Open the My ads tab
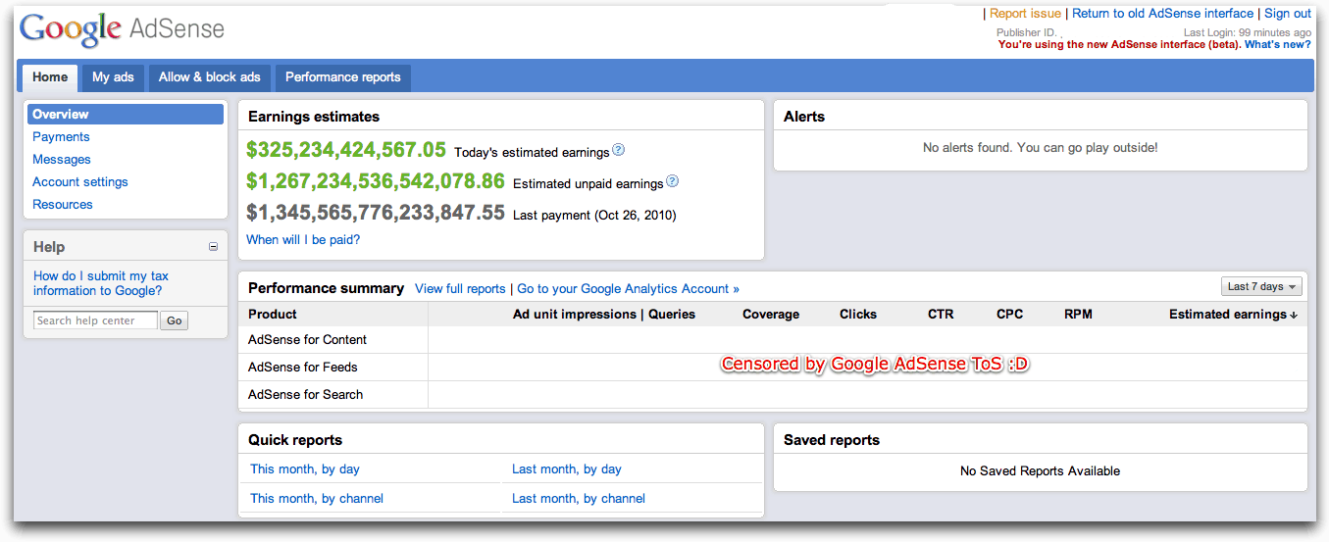Image resolution: width=1329 pixels, height=542 pixels. tap(113, 77)
